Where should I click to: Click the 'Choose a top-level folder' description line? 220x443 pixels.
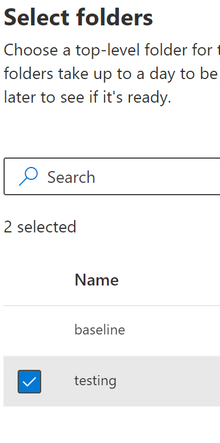(112, 50)
